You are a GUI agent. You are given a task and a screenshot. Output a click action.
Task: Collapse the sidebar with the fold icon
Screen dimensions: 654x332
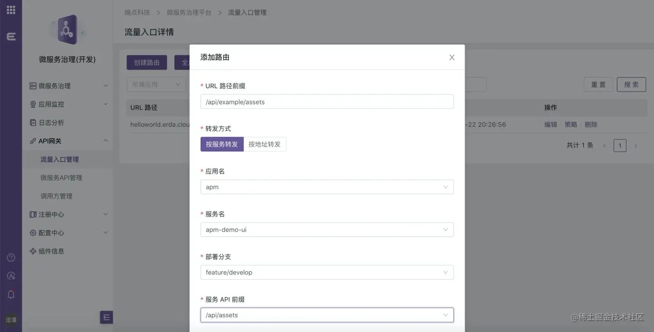coord(106,317)
